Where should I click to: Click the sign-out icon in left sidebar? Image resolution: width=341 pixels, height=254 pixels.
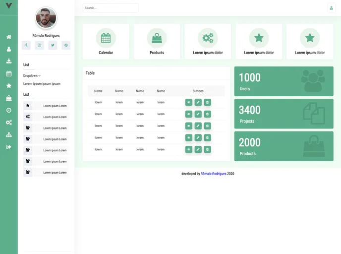click(x=9, y=147)
